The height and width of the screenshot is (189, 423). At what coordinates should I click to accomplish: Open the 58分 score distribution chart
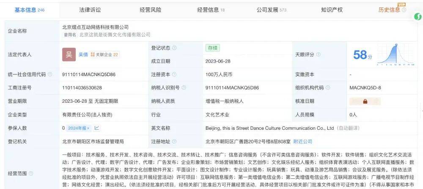tap(396, 55)
